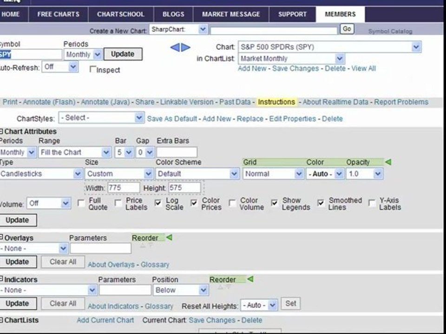Open the grid Color Auto dropdown
446x334 pixels.
[325, 173]
